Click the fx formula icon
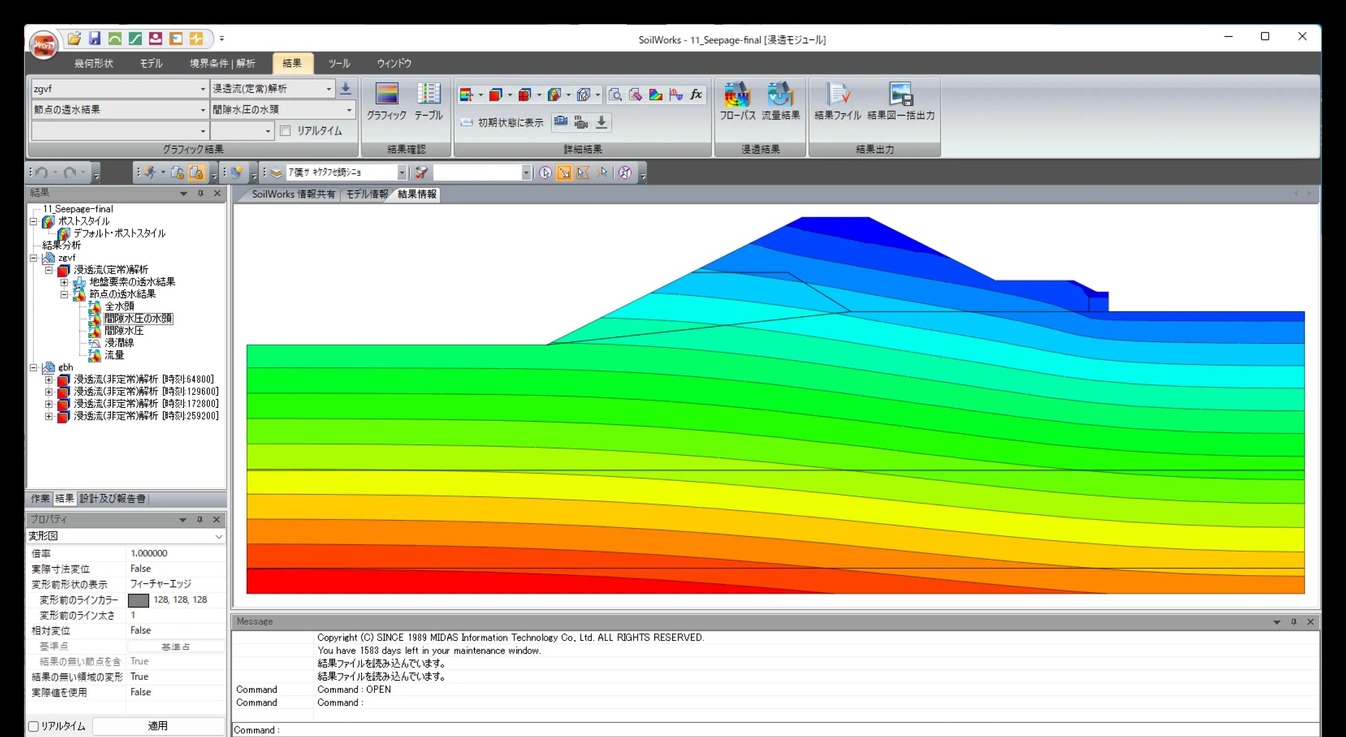The width and height of the screenshot is (1346, 737). pos(696,95)
